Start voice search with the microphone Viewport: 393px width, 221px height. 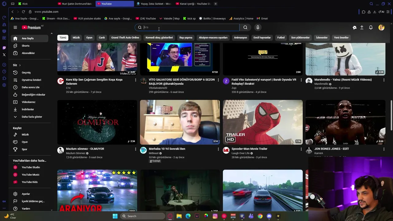point(258,27)
